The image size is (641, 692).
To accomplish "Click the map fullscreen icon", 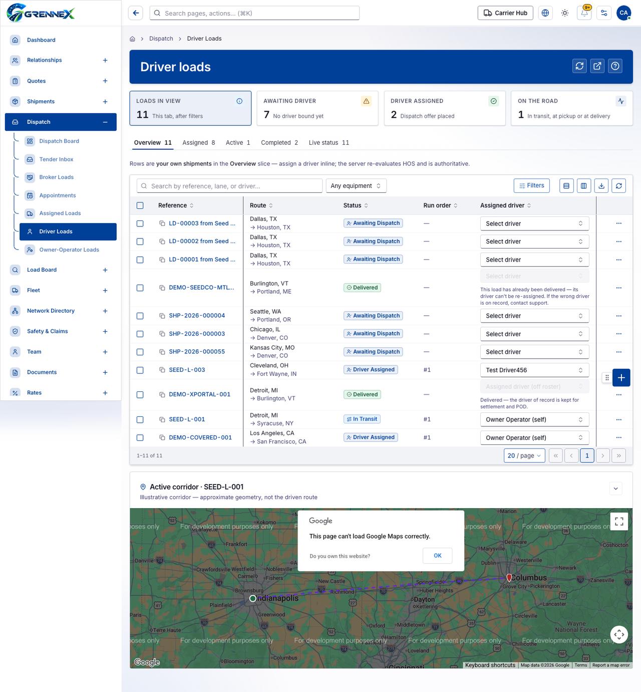I will pyautogui.click(x=619, y=521).
